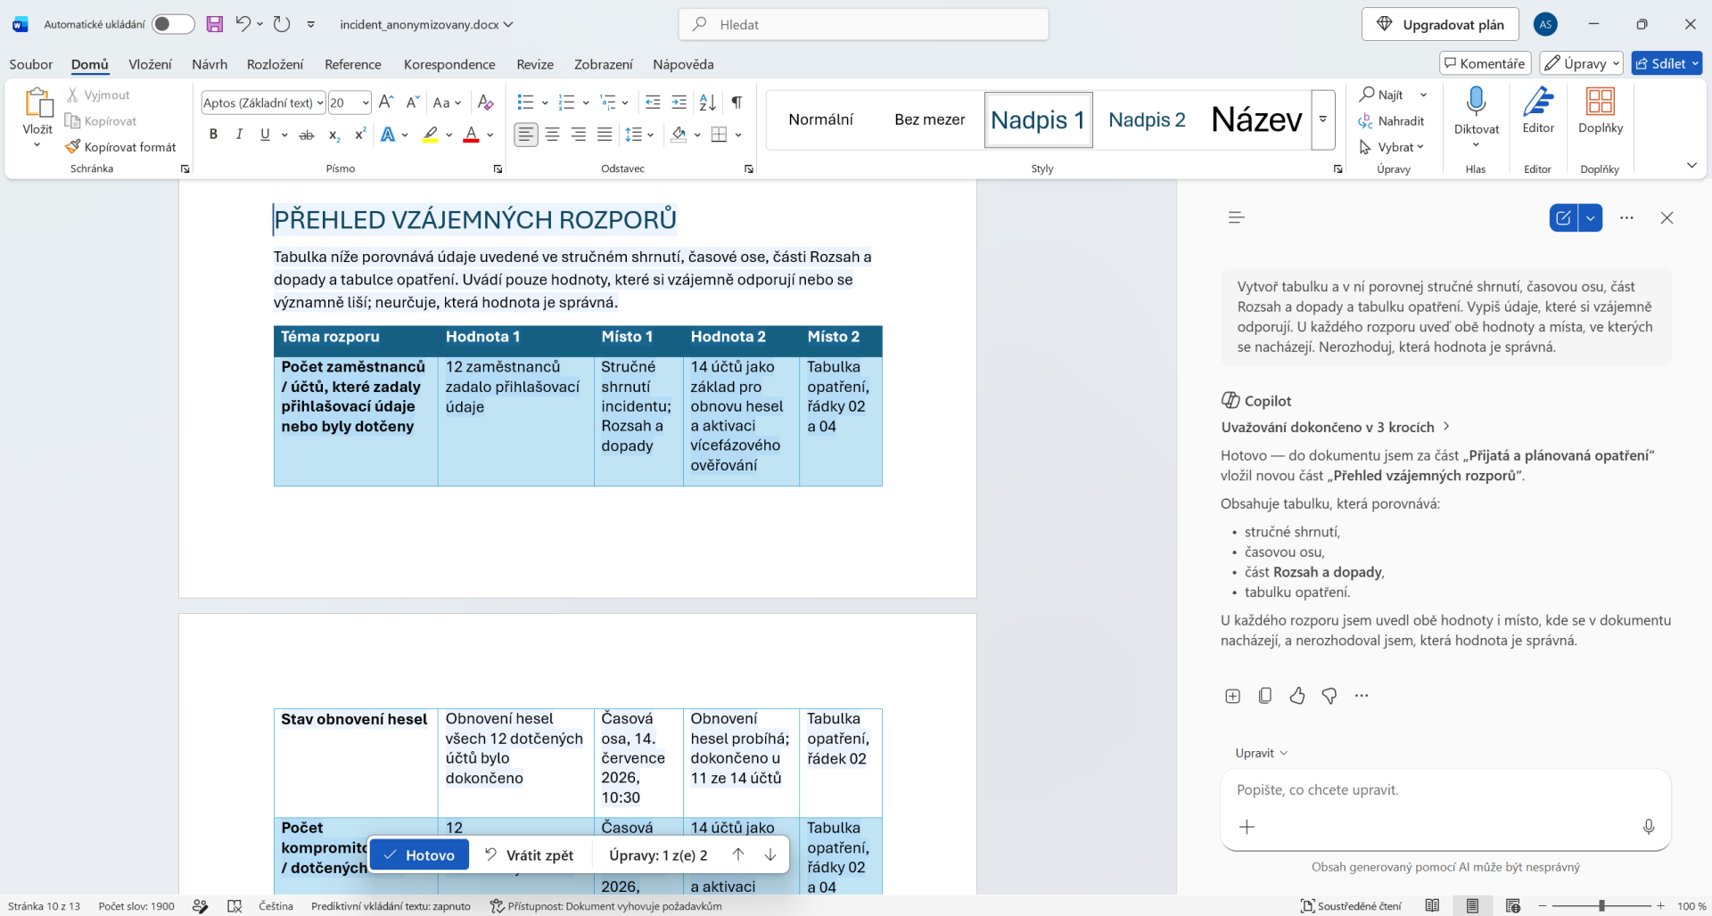The width and height of the screenshot is (1712, 916).
Task: Apply superscript formatting
Action: click(x=360, y=135)
